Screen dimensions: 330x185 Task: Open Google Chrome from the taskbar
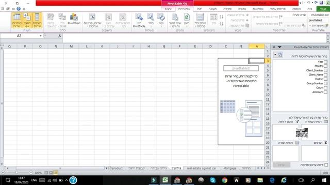point(225,180)
